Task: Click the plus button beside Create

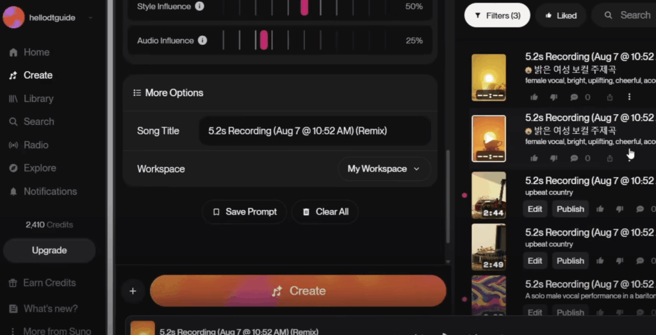Action: [133, 291]
